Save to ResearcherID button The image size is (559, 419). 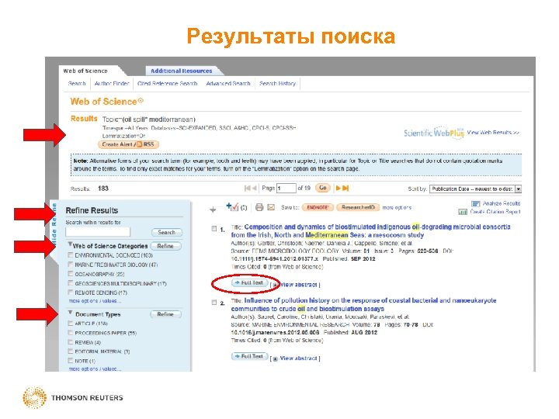[358, 207]
